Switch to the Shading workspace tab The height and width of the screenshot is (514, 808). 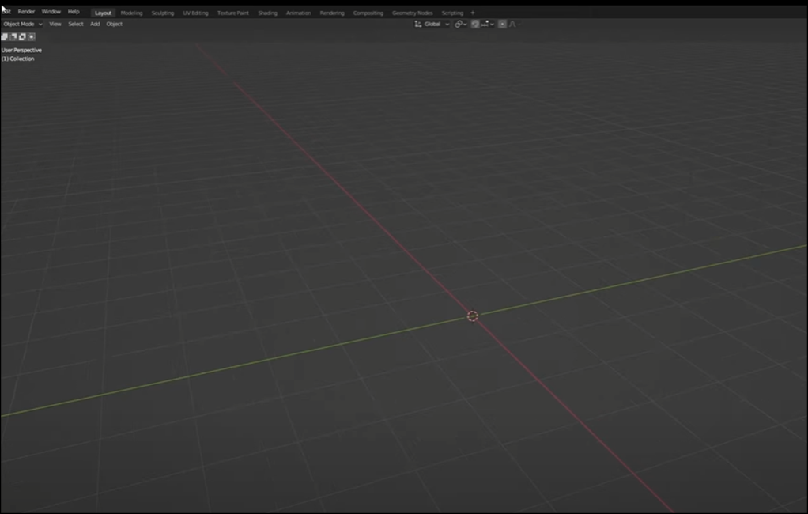coord(267,13)
